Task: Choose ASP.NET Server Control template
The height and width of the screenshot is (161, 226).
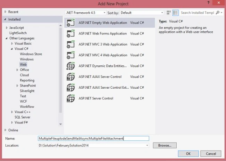Action: click(x=110, y=98)
